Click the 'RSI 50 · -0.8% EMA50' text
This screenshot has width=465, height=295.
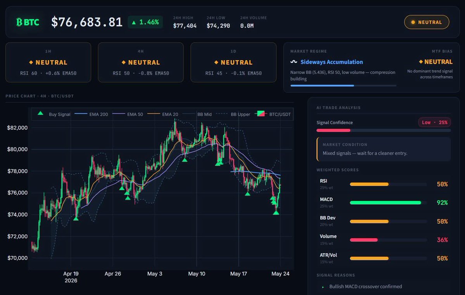141,73
